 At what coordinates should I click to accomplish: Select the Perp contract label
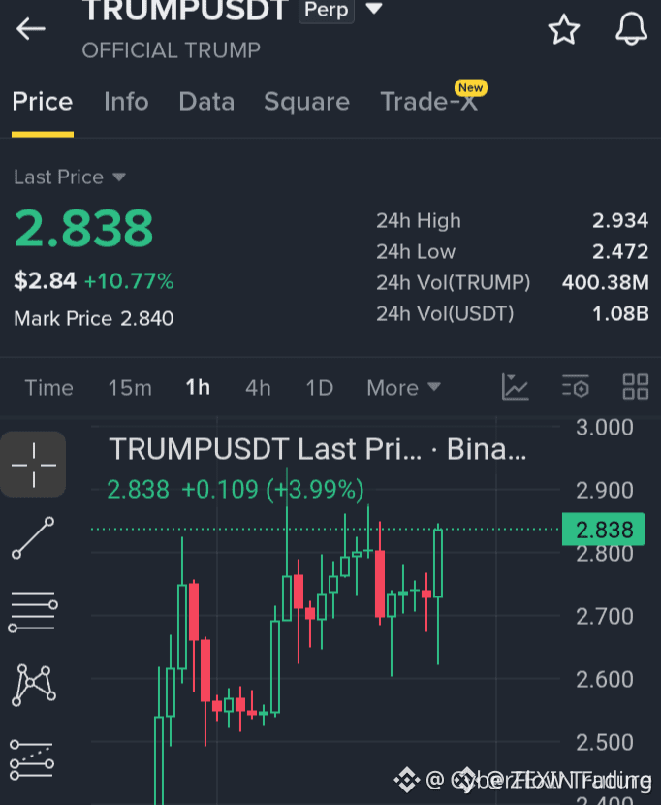point(327,11)
